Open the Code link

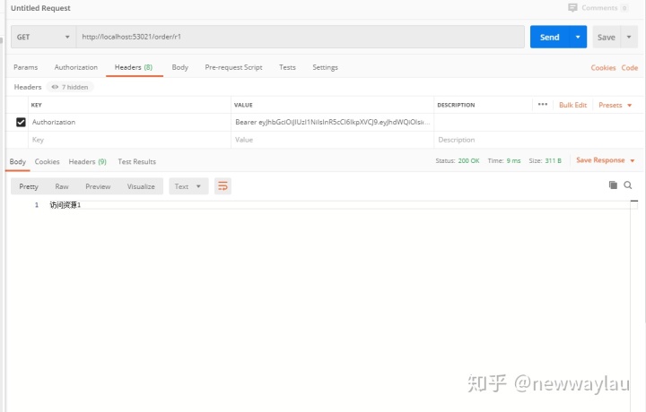pos(630,68)
